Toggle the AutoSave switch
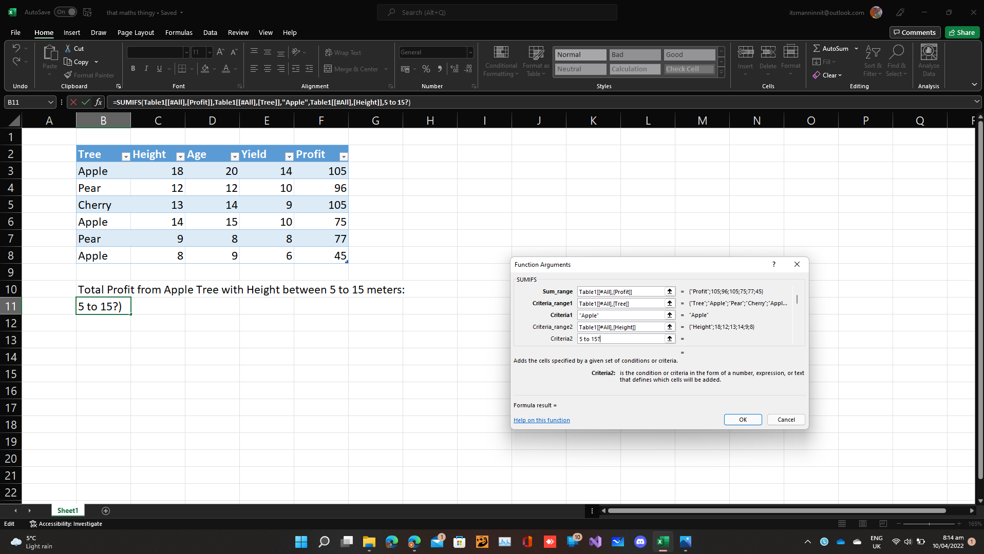 tap(66, 12)
